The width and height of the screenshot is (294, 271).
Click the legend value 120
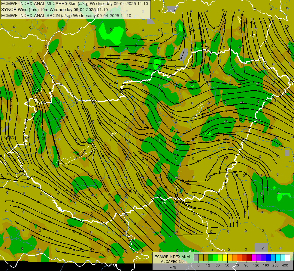[x=256, y=265]
